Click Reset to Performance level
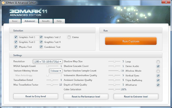 coord(86,96)
